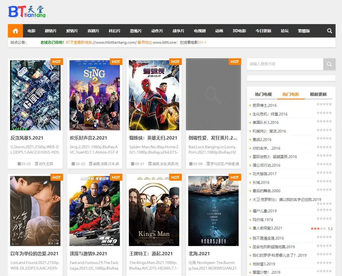Open 地狱屋3.2019 in the hot list
The width and height of the screenshot is (342, 276).
click(264, 264)
